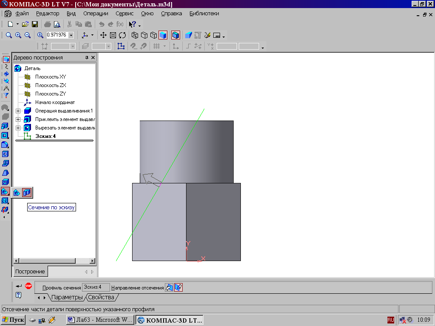Toggle the grid display icon
The height and width of the screenshot is (326, 435).
156,46
